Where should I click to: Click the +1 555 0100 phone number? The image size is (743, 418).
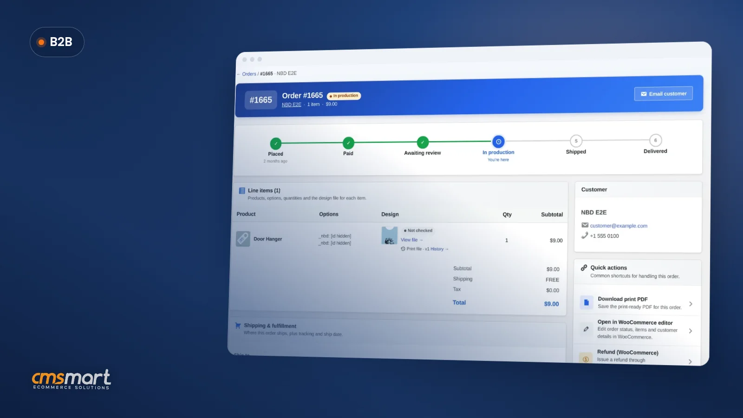[x=604, y=236]
